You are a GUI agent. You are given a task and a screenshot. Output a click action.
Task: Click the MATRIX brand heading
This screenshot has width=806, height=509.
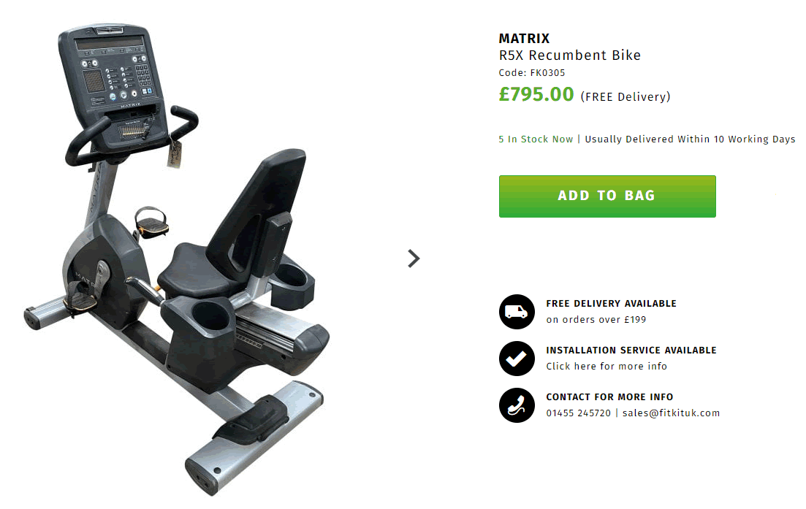pos(524,39)
